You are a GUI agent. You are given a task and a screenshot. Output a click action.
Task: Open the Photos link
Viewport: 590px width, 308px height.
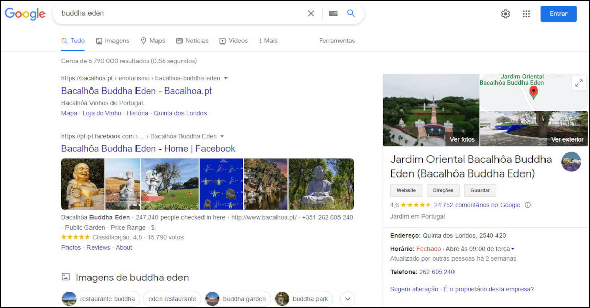click(x=71, y=248)
